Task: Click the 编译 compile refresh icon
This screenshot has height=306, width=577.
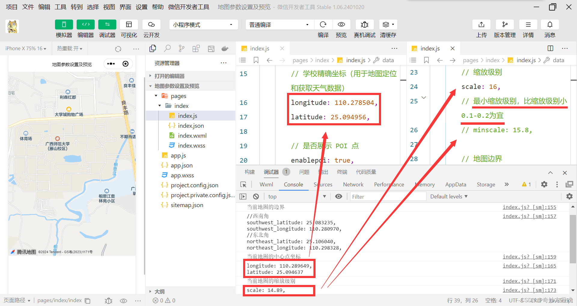Action: (x=323, y=24)
